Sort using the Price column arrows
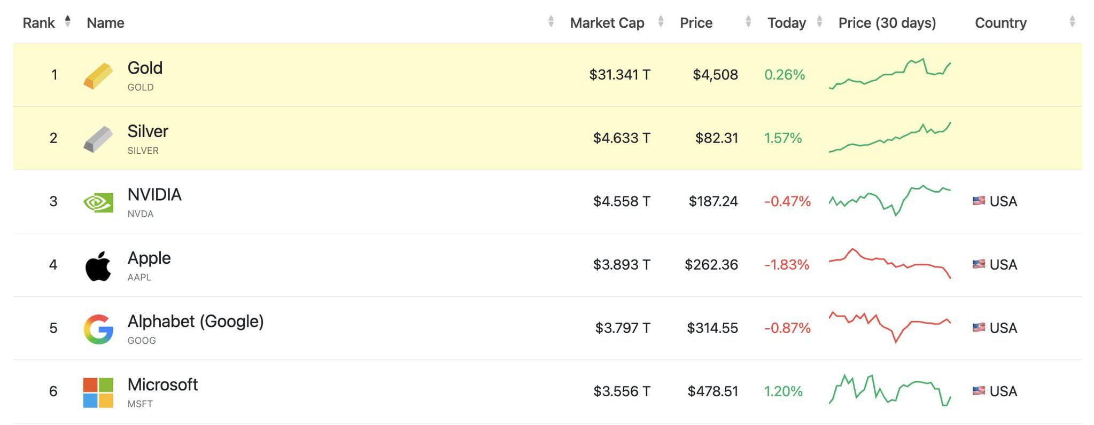Image resolution: width=1094 pixels, height=425 pixels. click(748, 22)
